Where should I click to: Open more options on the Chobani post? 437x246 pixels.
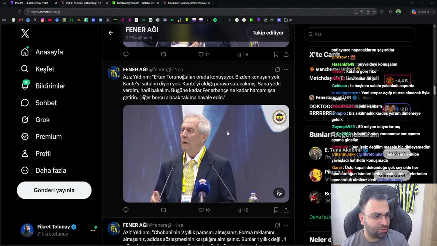click(x=286, y=225)
